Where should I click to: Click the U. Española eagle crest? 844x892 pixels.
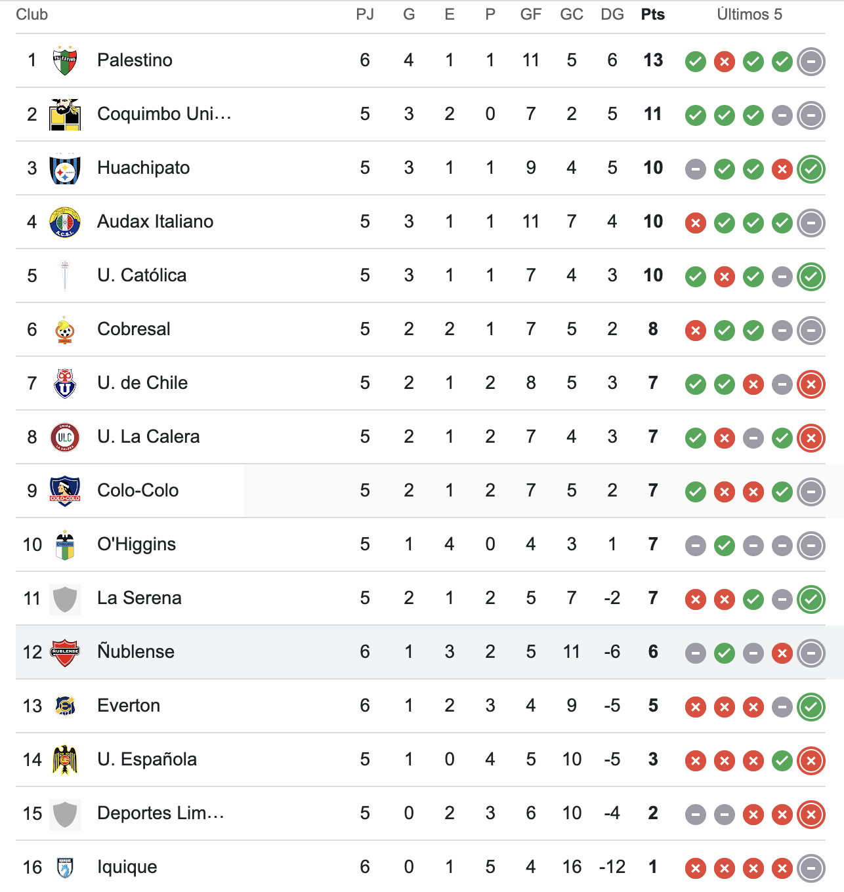point(65,760)
